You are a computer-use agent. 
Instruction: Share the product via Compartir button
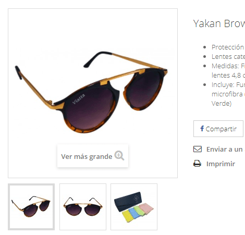[218, 129]
